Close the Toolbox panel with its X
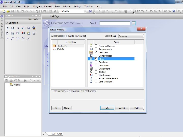This screenshot has height=137, width=183. pos(39,15)
